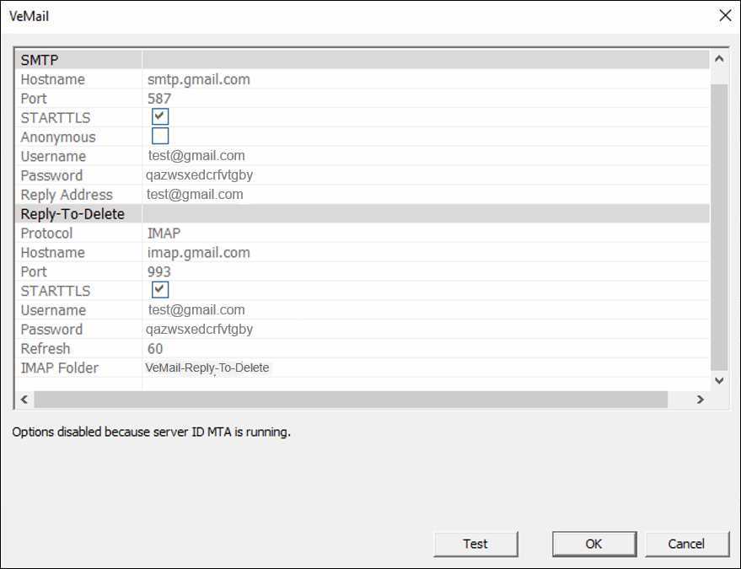Click the Reply Address field
This screenshot has width=741, height=569.
tap(196, 195)
